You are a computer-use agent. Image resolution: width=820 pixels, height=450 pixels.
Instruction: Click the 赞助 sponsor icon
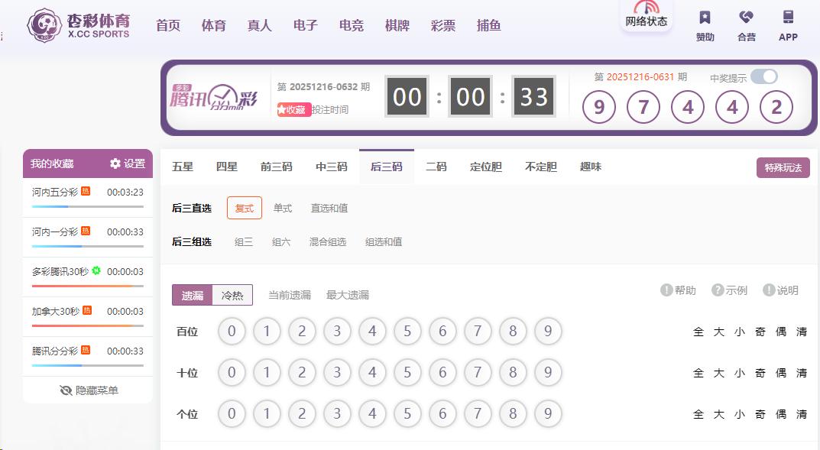pos(705,25)
